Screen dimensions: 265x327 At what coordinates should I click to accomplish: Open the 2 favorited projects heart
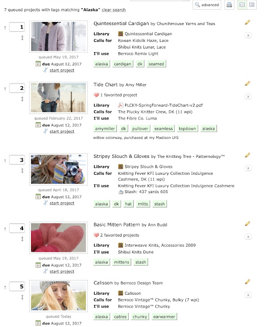[x=97, y=235]
